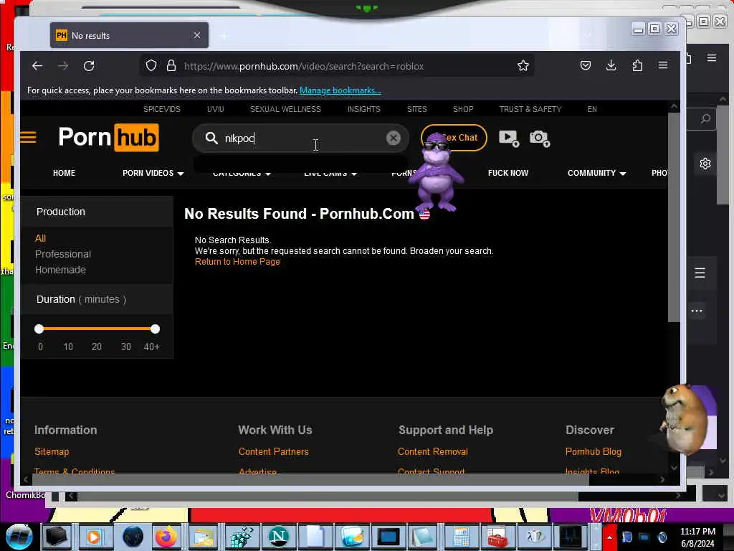The width and height of the screenshot is (734, 551).
Task: Open the INSIGHTS top bar link
Action: click(363, 109)
